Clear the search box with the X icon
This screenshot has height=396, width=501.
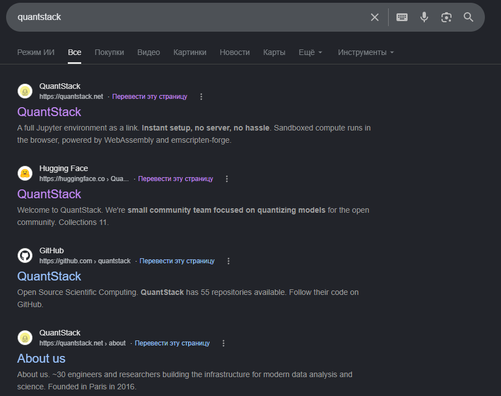[x=375, y=17]
